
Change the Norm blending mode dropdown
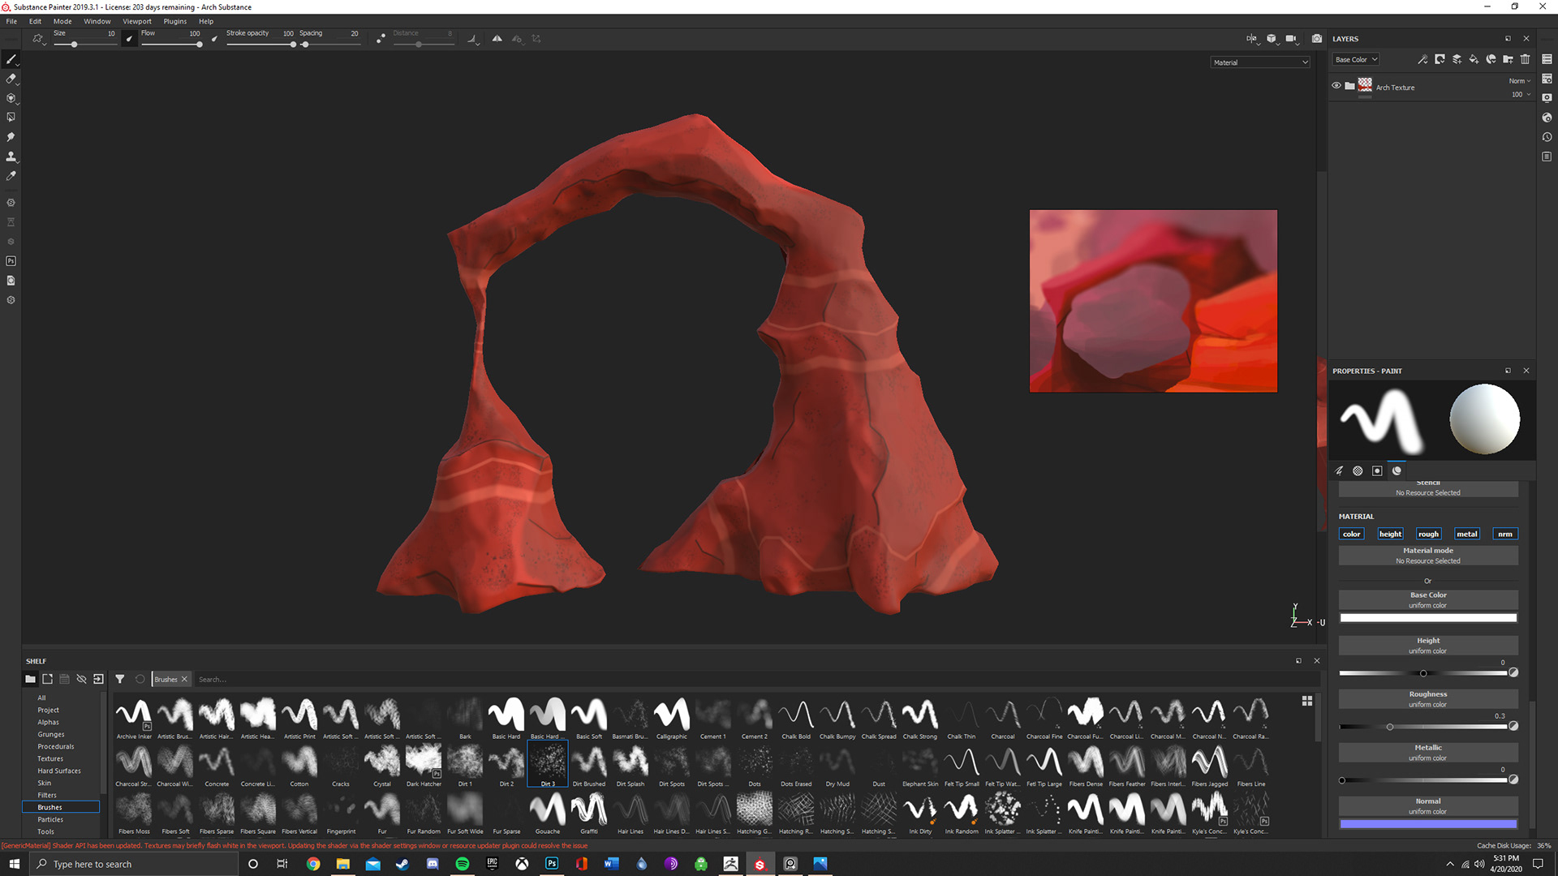pyautogui.click(x=1519, y=80)
